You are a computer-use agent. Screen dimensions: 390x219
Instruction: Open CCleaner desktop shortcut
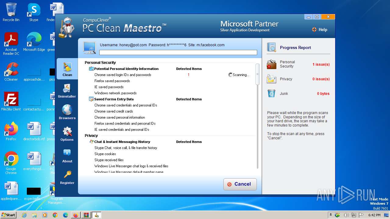click(11, 72)
